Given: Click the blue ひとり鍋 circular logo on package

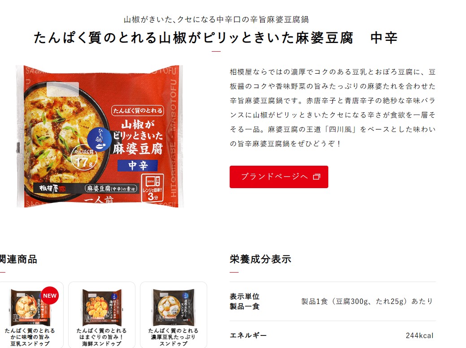Looking at the screenshot, I should (99, 140).
